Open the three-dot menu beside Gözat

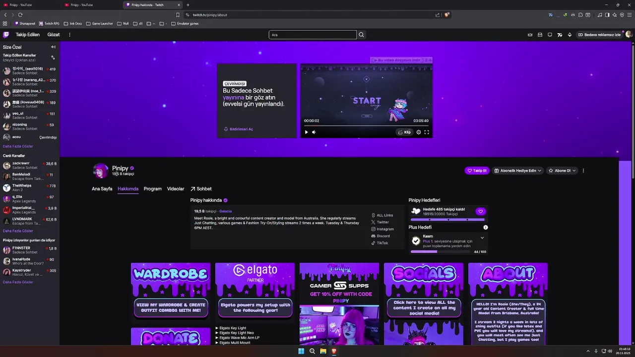click(x=69, y=35)
